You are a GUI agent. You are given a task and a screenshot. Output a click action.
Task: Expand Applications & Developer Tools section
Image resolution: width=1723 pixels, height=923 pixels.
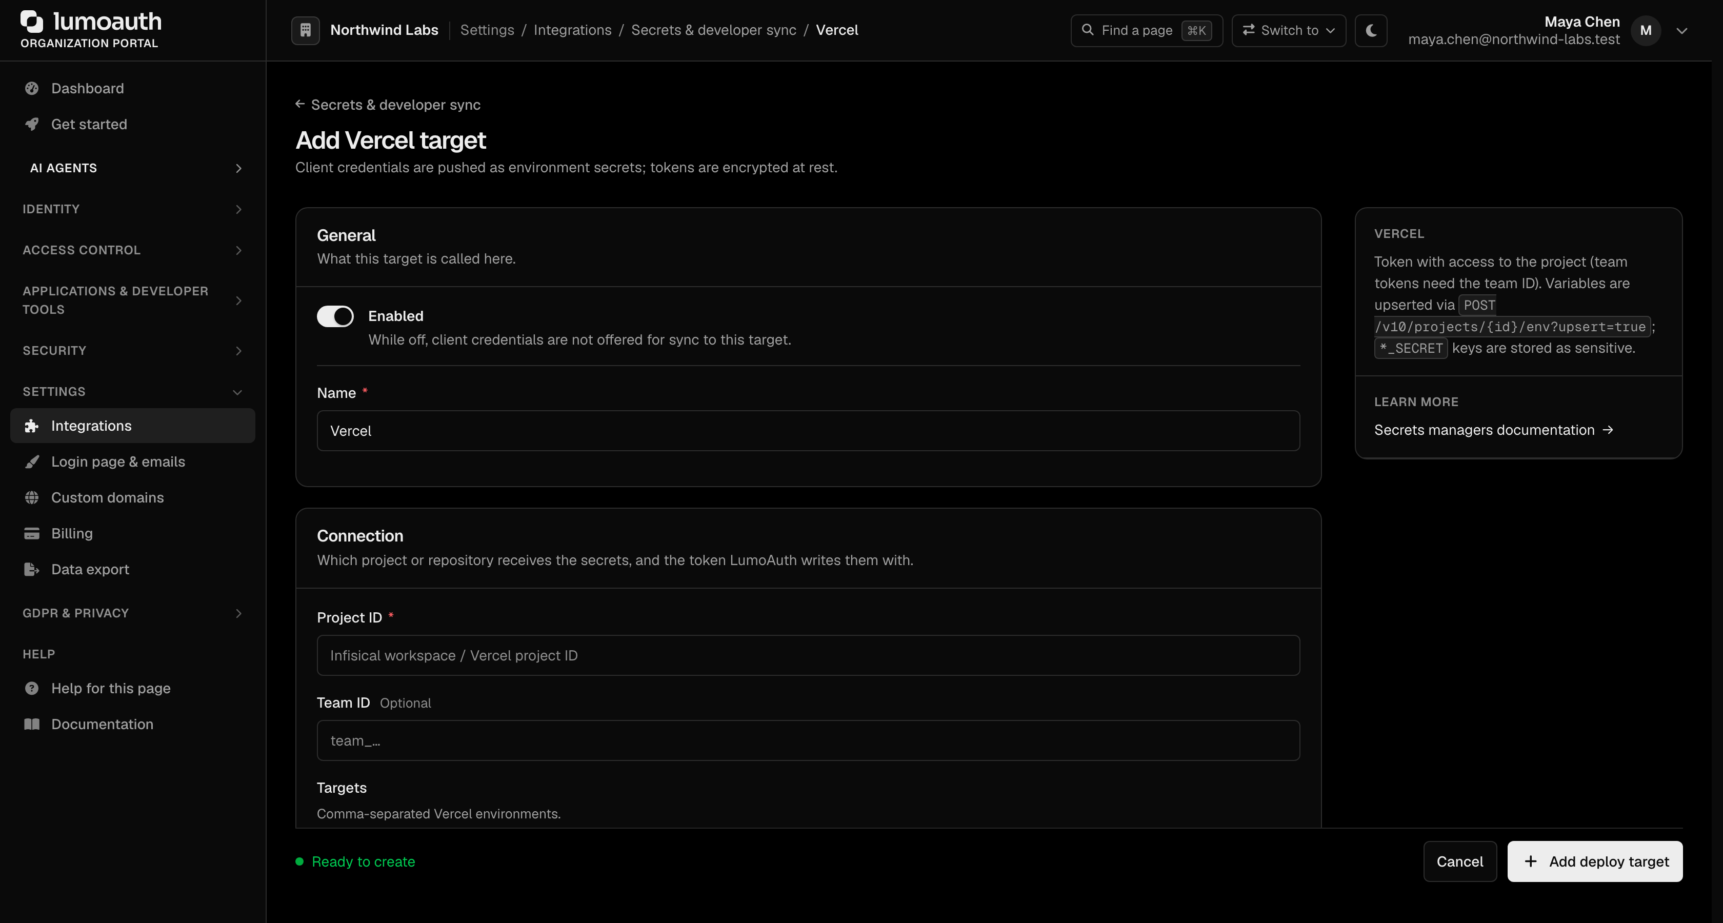click(132, 300)
